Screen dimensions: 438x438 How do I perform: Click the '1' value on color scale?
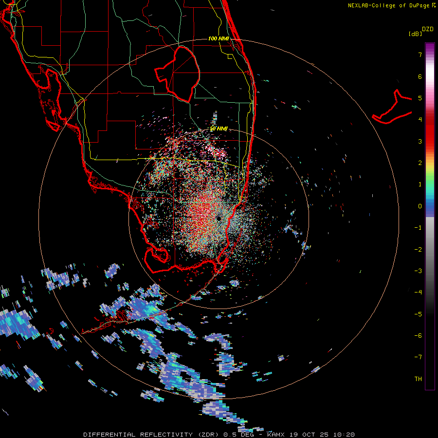tap(420, 184)
